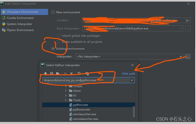Viewport: 196px width, 124px height.
Task: Click the Desktop directory toolbar icon
Action: pos(51,73)
